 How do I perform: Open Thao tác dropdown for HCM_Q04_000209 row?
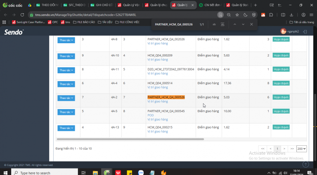[66, 56]
